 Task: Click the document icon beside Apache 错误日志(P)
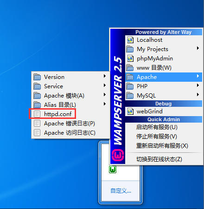coord(37,124)
